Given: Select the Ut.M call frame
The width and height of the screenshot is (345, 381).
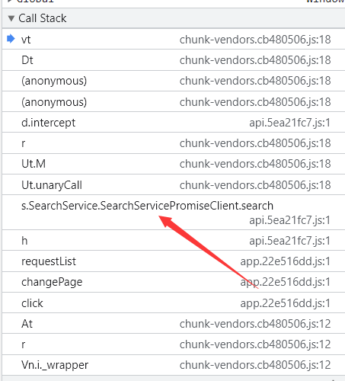Looking at the screenshot, I should point(174,164).
